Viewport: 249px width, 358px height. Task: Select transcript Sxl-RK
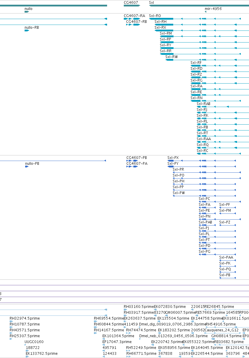[202, 116]
